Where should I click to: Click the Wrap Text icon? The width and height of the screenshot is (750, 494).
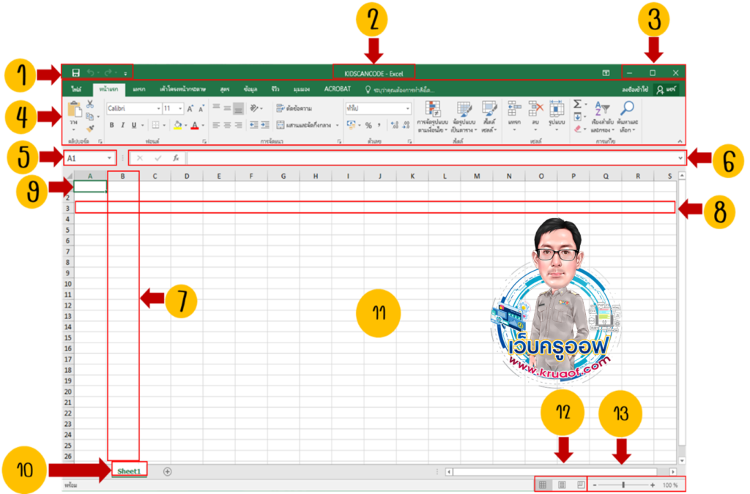click(280, 108)
